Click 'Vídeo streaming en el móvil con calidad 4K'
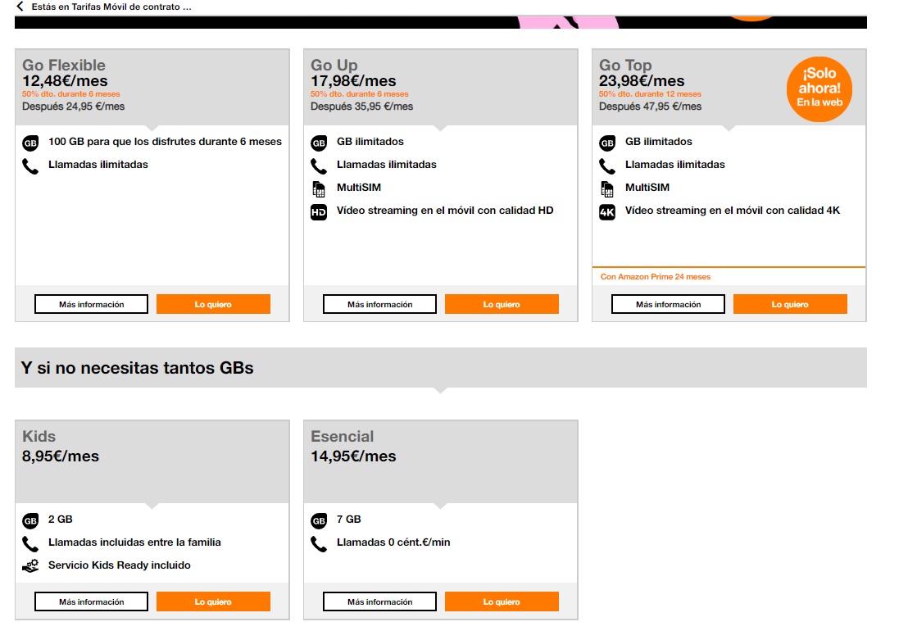This screenshot has height=640, width=908. tap(733, 211)
